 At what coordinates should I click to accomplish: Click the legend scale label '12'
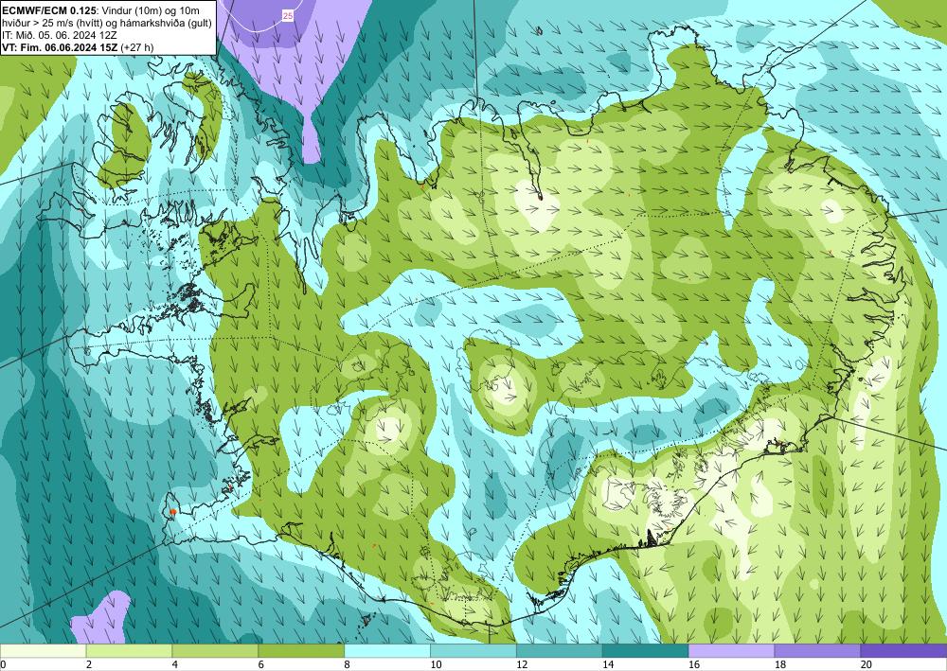click(521, 664)
